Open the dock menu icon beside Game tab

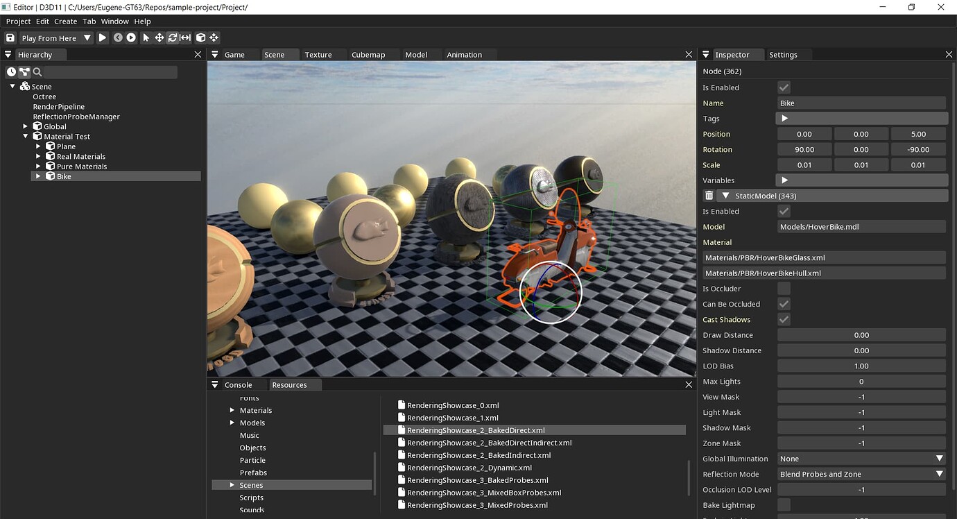[x=215, y=54]
